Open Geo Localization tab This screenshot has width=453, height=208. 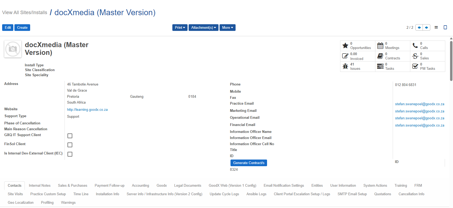[x=21, y=203]
